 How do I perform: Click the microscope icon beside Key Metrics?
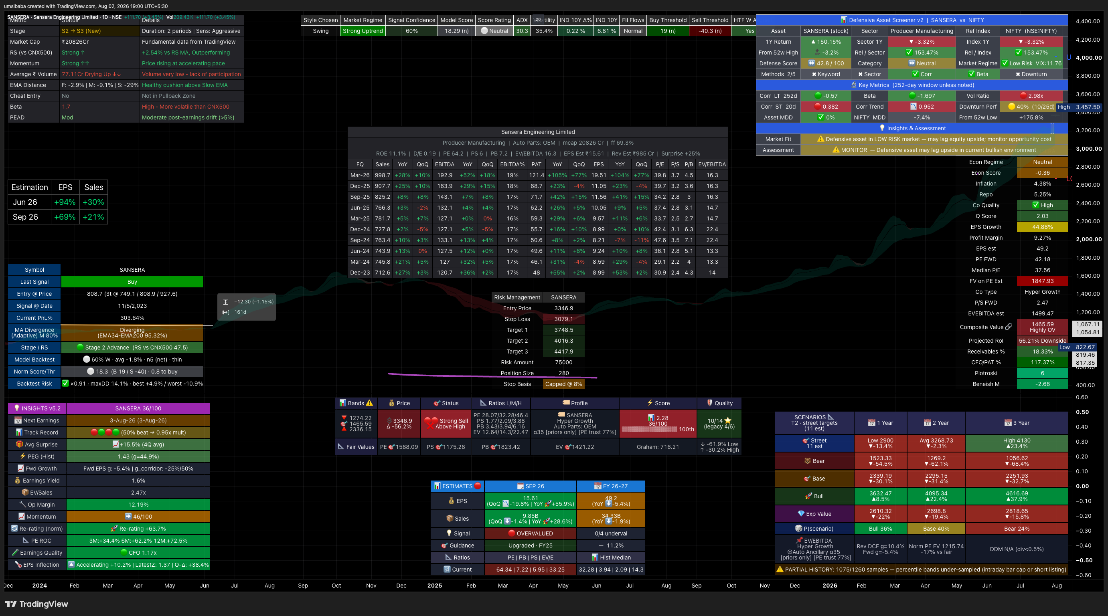click(x=854, y=85)
